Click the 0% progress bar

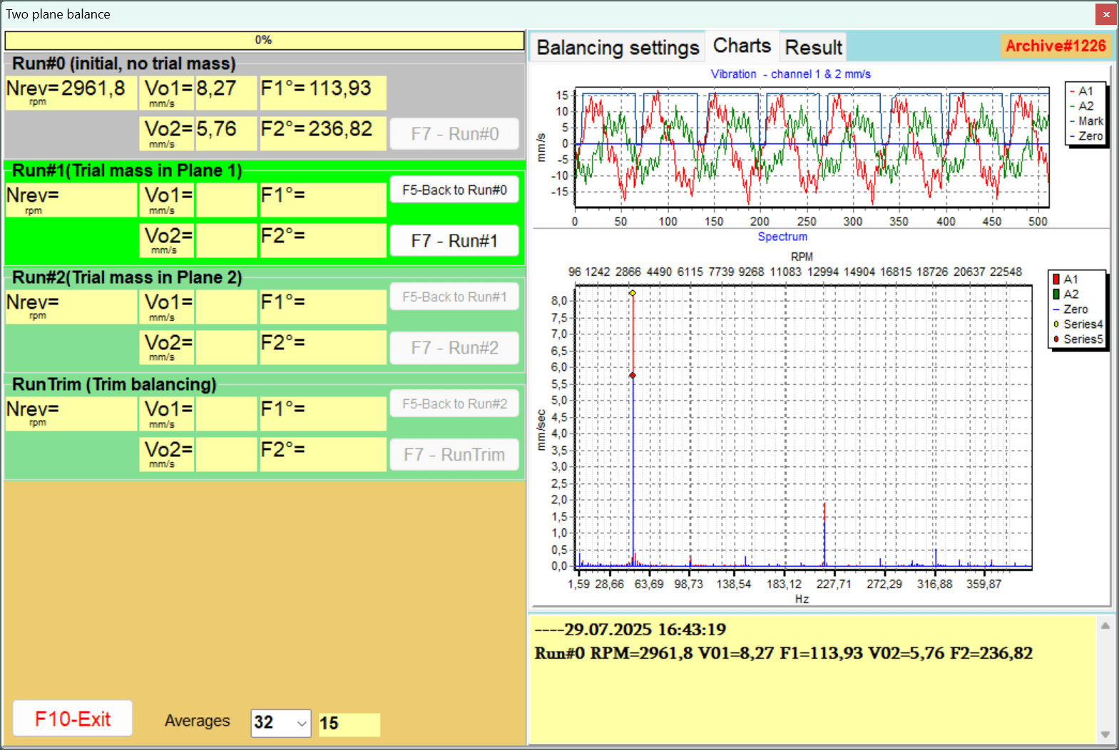(x=265, y=40)
